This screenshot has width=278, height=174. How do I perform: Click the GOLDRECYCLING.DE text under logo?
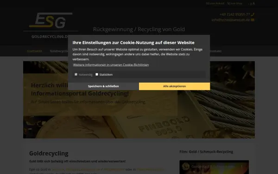50,37
